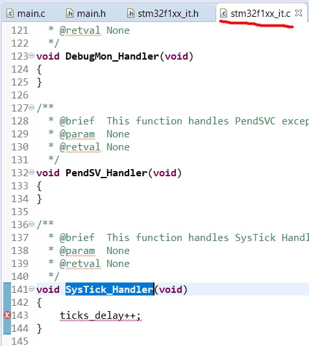Click the header file icon on main.h tab

coord(70,14)
